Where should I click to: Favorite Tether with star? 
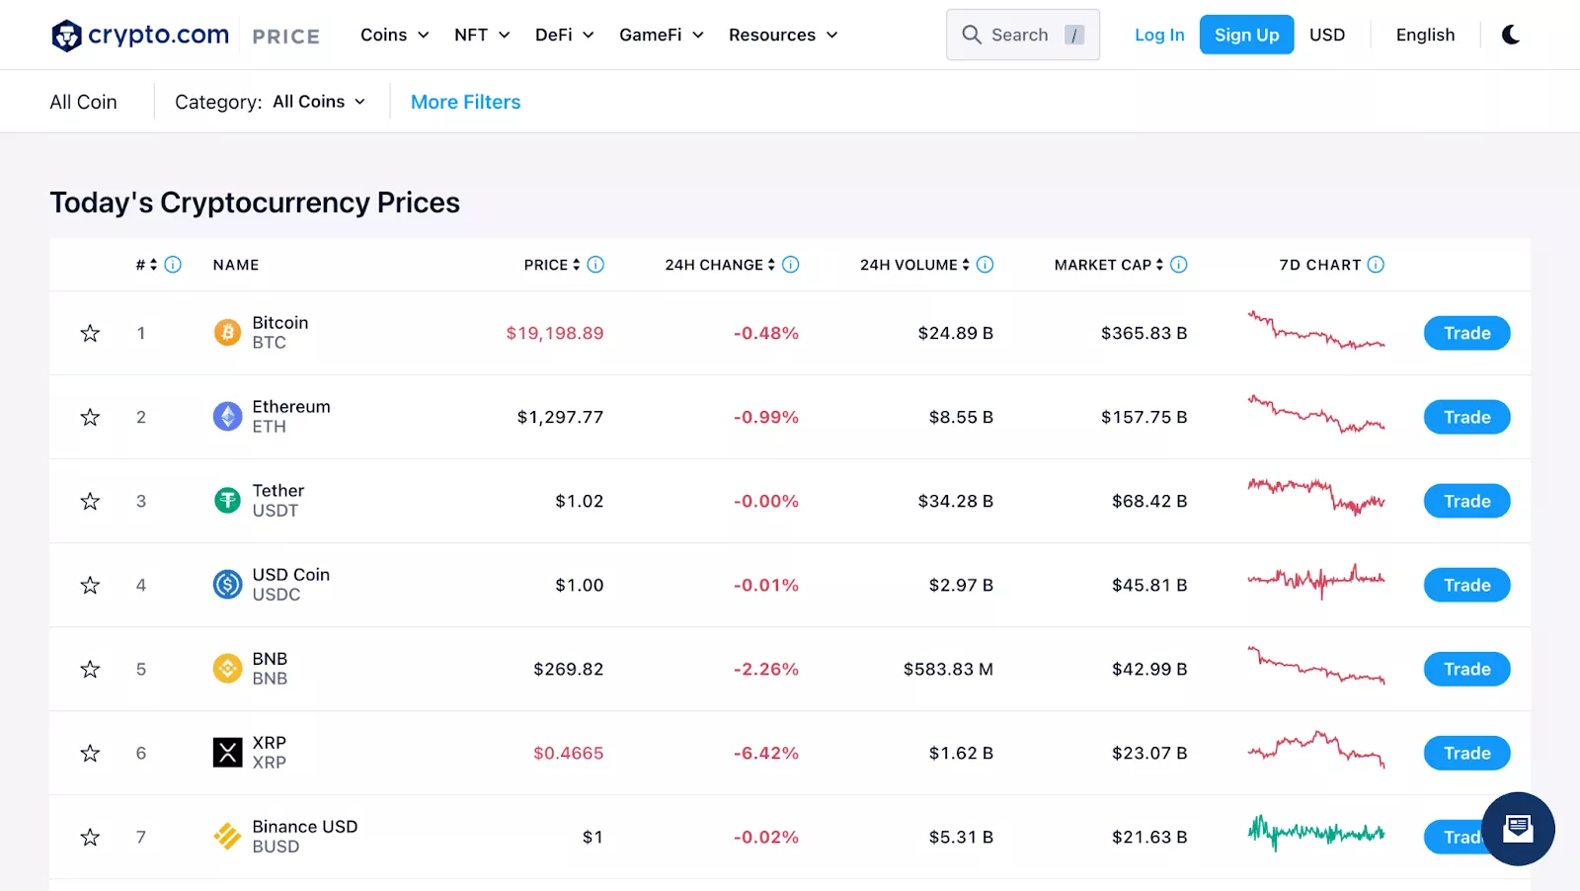pos(90,501)
